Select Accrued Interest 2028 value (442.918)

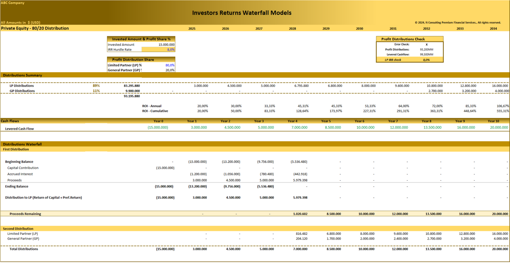tap(300, 174)
